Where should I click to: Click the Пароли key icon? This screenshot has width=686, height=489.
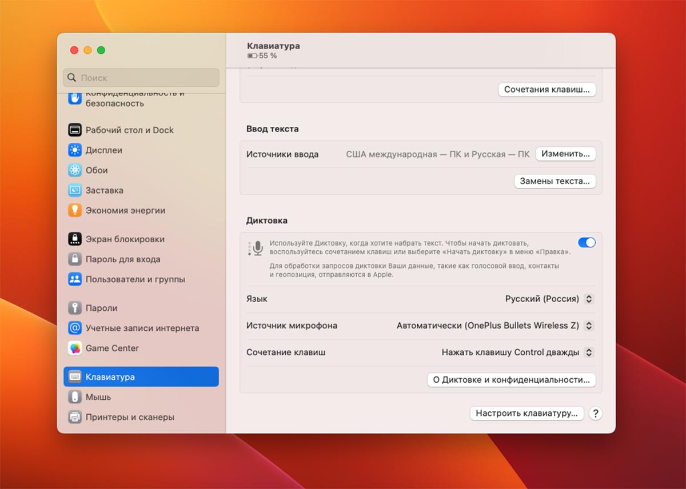click(x=75, y=308)
